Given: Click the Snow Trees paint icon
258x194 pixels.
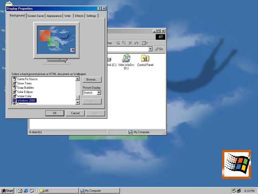Looking at the screenshot, I should [14, 83].
